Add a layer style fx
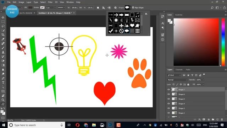 coord(199,119)
